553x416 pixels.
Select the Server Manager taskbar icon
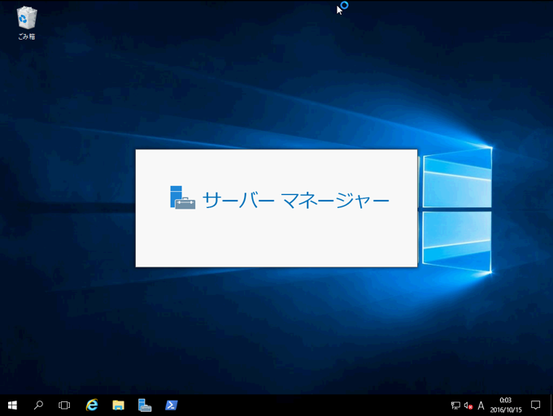point(145,405)
